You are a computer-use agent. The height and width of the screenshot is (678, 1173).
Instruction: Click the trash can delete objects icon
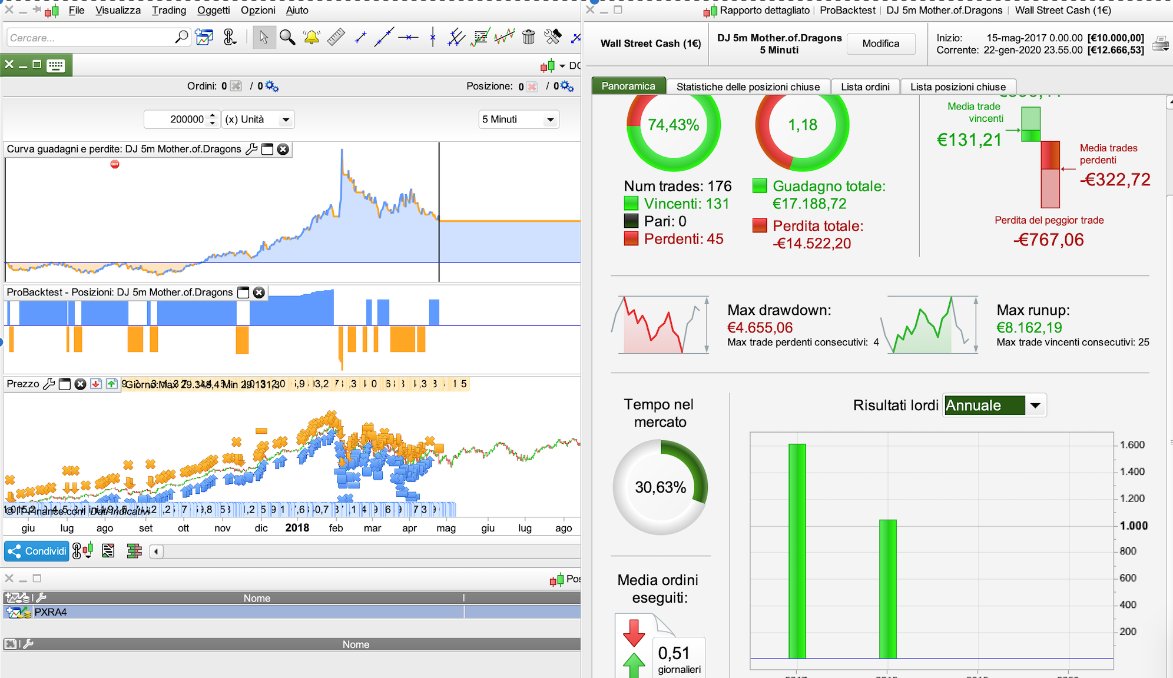click(x=529, y=38)
